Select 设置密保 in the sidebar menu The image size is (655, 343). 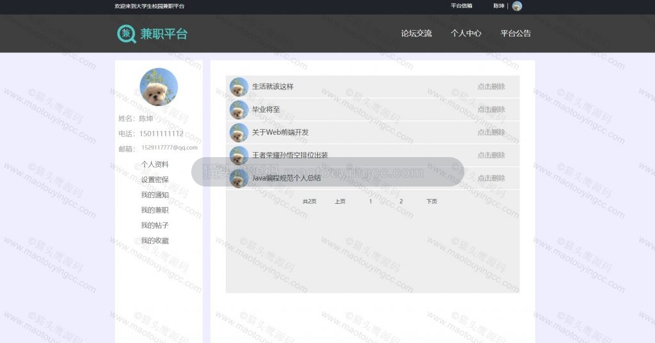pos(155,179)
